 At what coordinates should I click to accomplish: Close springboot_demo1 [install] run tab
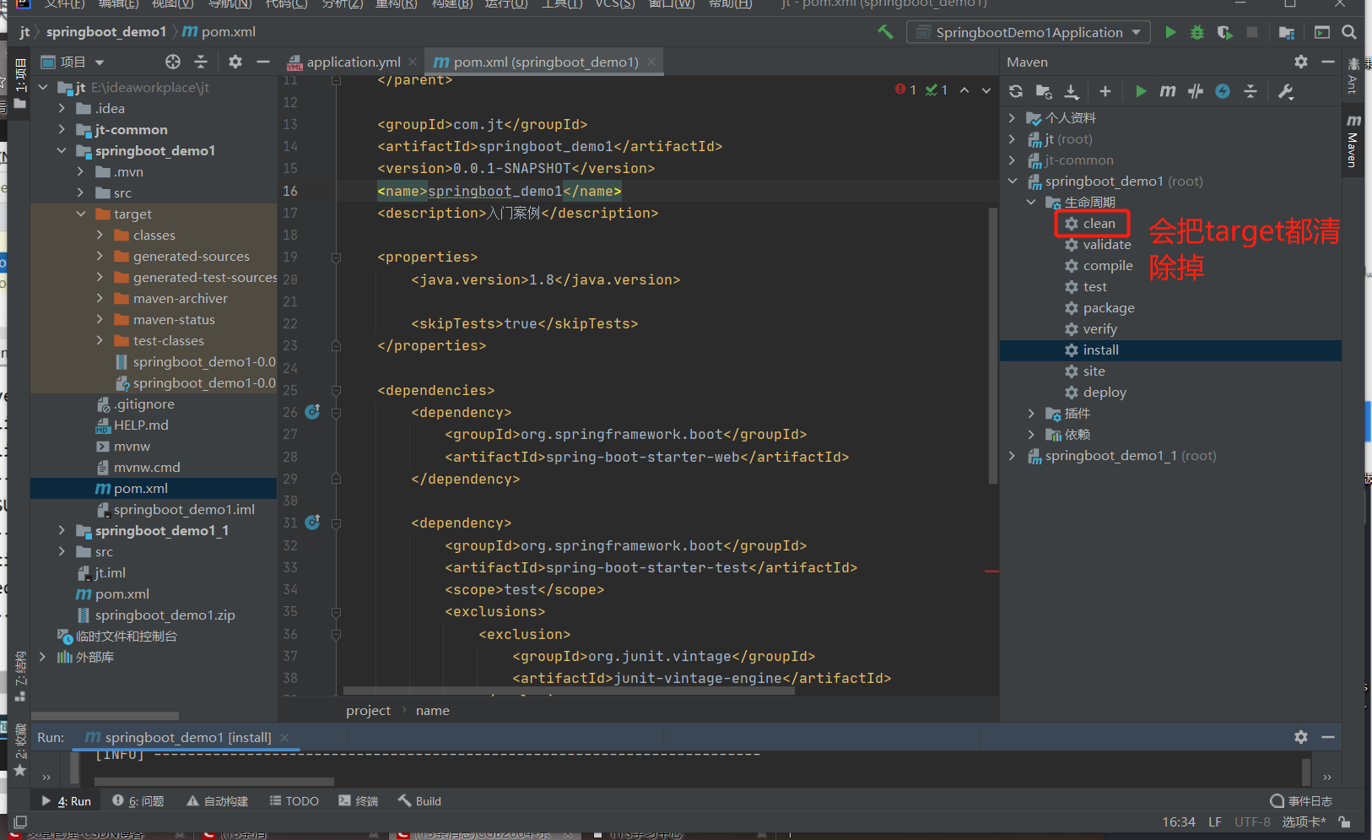click(284, 737)
